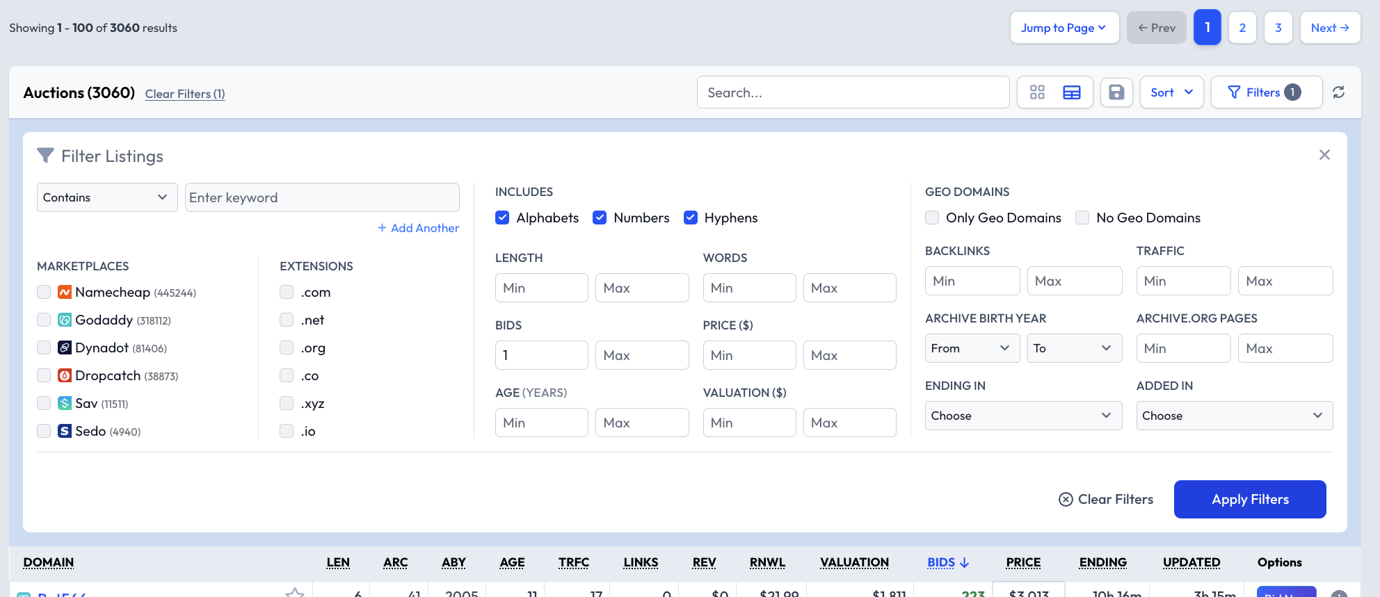Uncheck the Alphabets include checkbox

tap(502, 218)
